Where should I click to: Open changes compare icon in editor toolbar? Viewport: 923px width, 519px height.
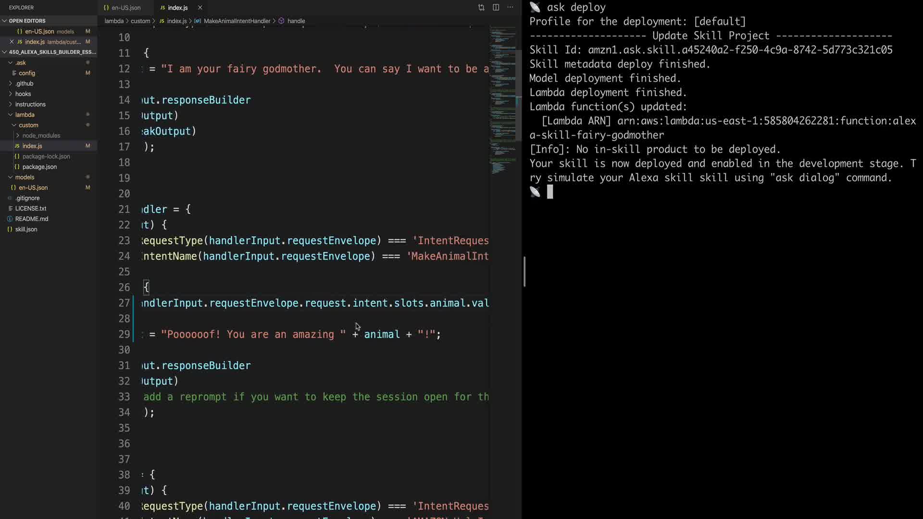click(x=481, y=7)
